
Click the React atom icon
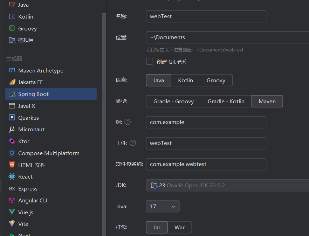point(12,176)
